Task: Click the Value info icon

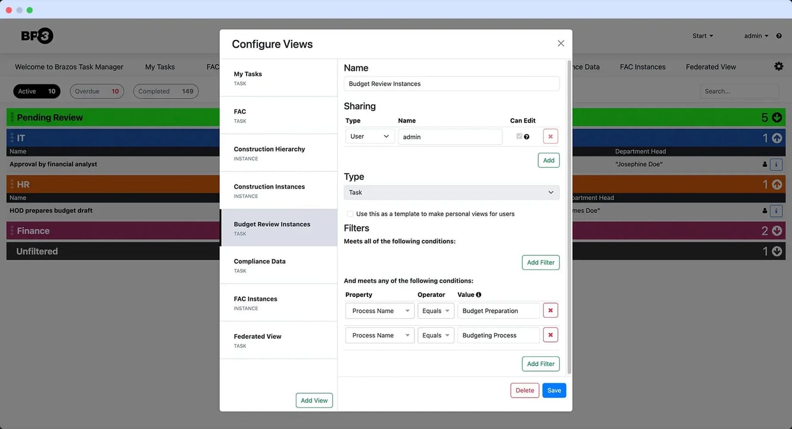Action: tap(479, 295)
